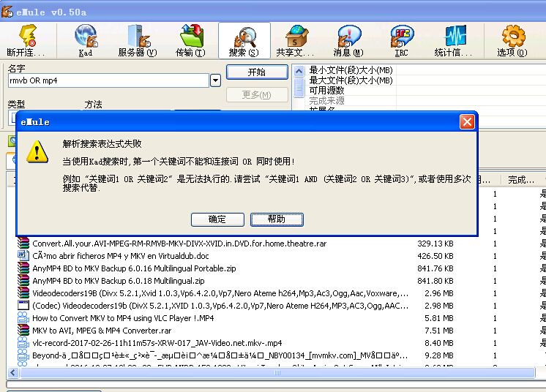Image resolution: width=546 pixels, height=392 pixels.
Task: Click the horizontal scrollbar thumb in results list
Action: [x=277, y=373]
